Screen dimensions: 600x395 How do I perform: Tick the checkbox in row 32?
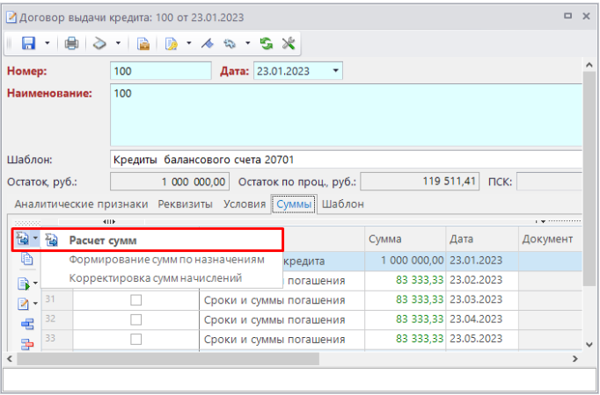[x=135, y=320]
